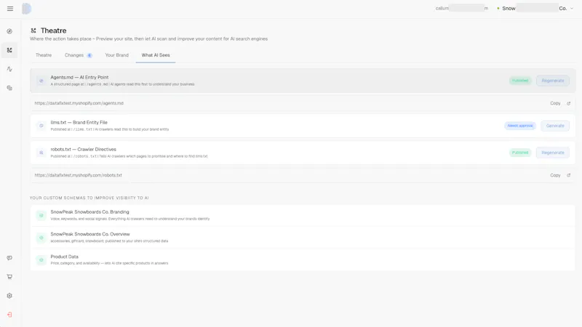582x327 pixels.
Task: Regenerate the Agents.md file
Action: click(552, 81)
